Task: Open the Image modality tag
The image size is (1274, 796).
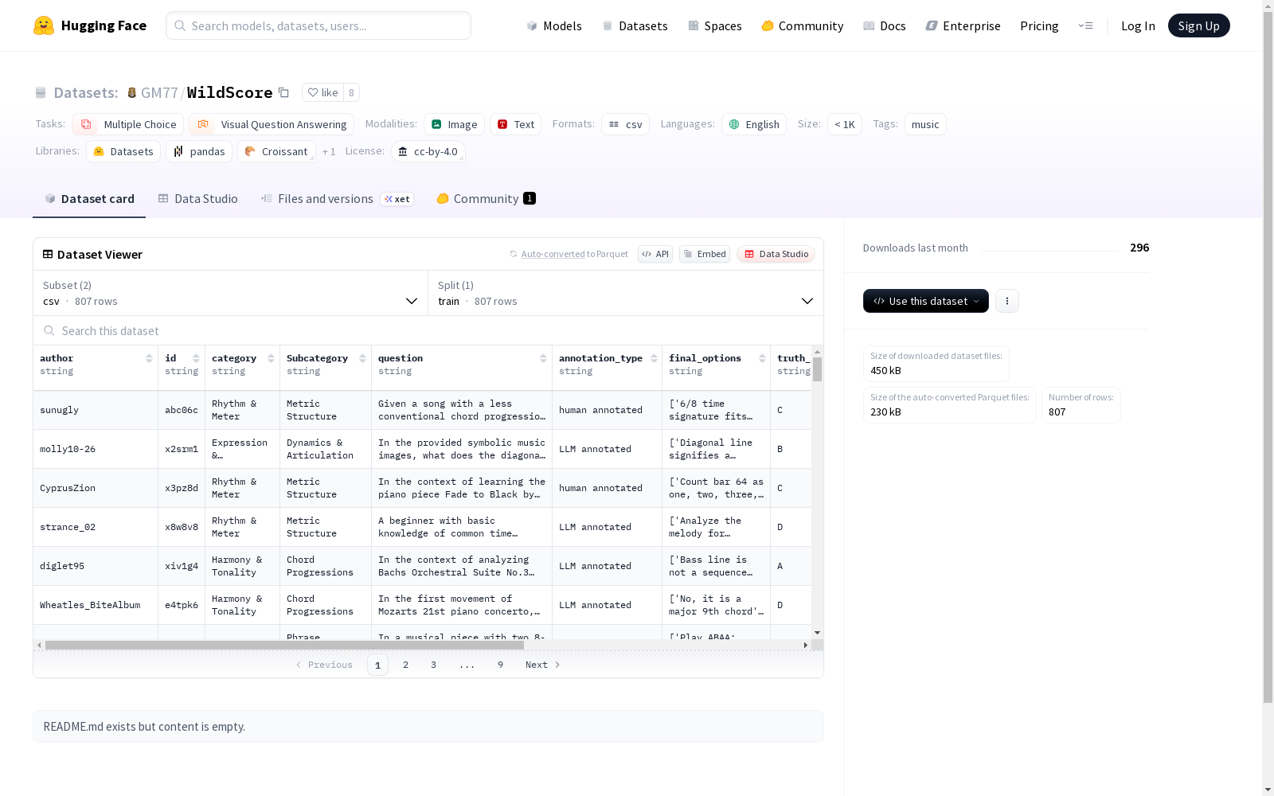Action: [x=454, y=124]
